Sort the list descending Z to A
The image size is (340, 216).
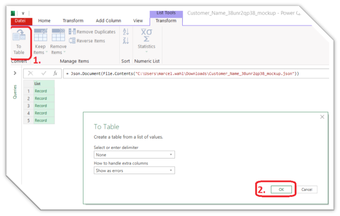[126, 41]
